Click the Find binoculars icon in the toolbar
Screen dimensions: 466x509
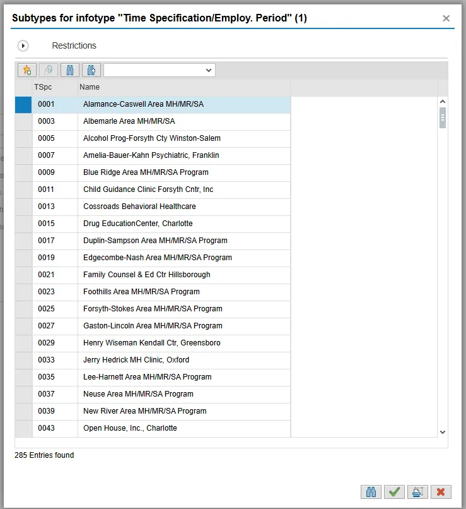pyautogui.click(x=70, y=70)
